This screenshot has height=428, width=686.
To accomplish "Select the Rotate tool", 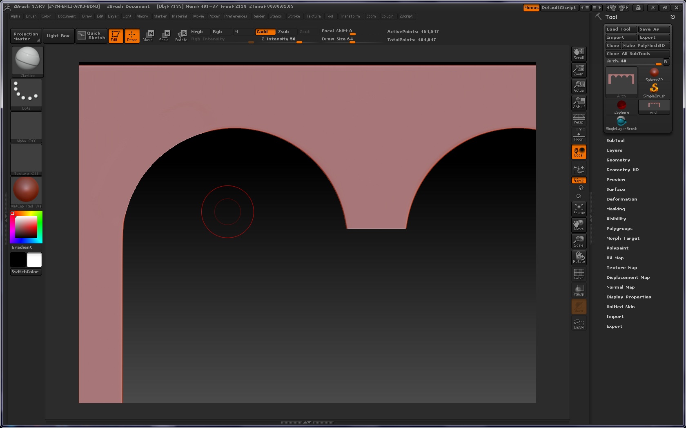I will pos(181,36).
